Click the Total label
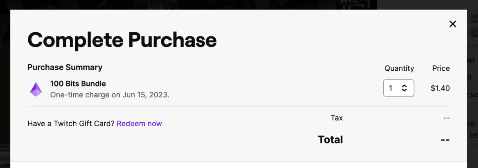The image size is (478, 168). pos(330,139)
